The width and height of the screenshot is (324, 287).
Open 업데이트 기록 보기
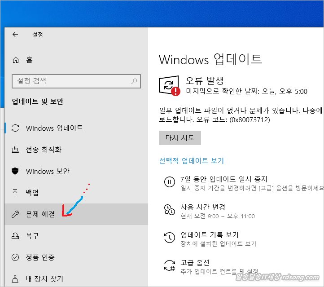tap(210, 235)
